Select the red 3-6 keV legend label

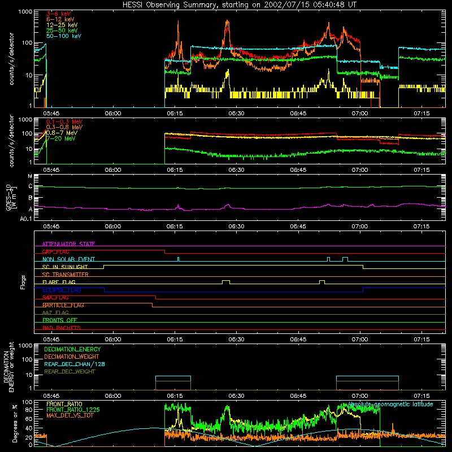58,14
